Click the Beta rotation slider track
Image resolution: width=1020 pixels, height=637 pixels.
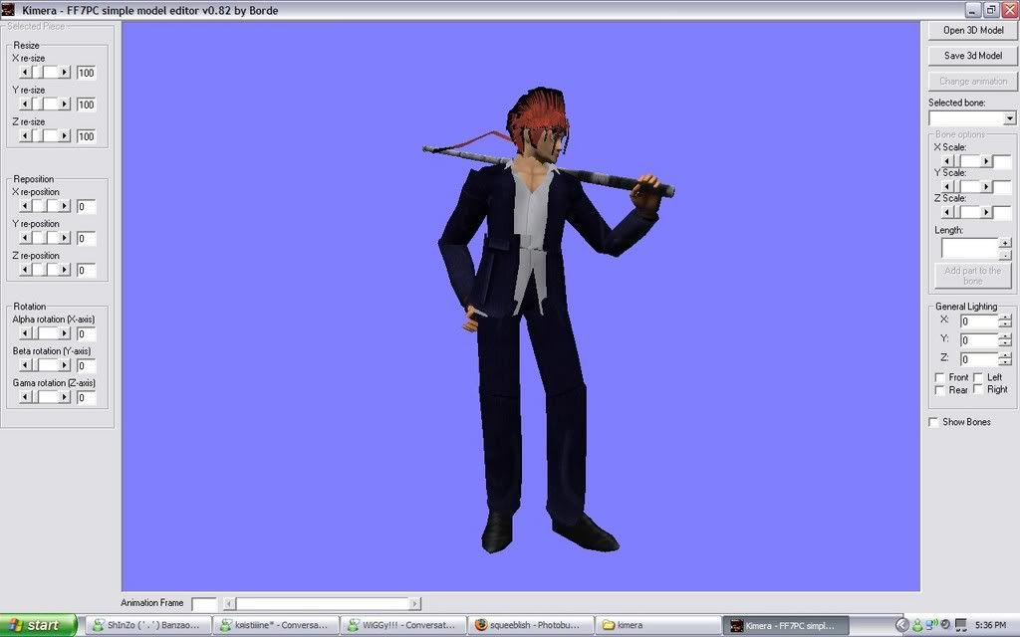point(49,365)
